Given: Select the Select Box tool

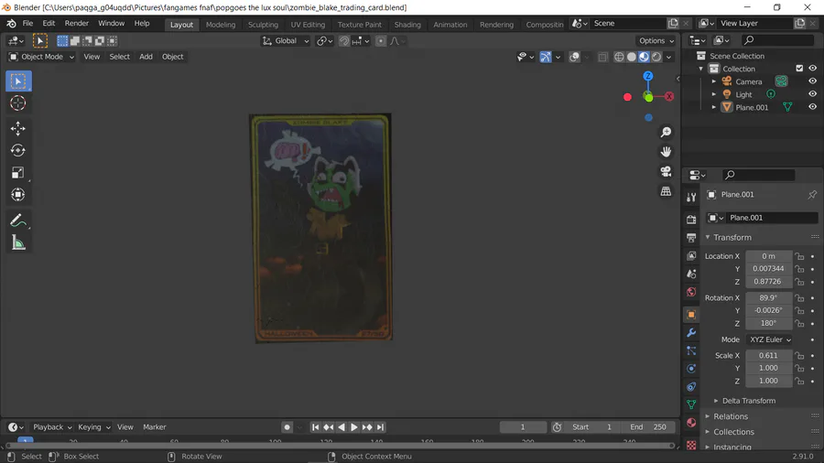Looking at the screenshot, I should tap(18, 81).
